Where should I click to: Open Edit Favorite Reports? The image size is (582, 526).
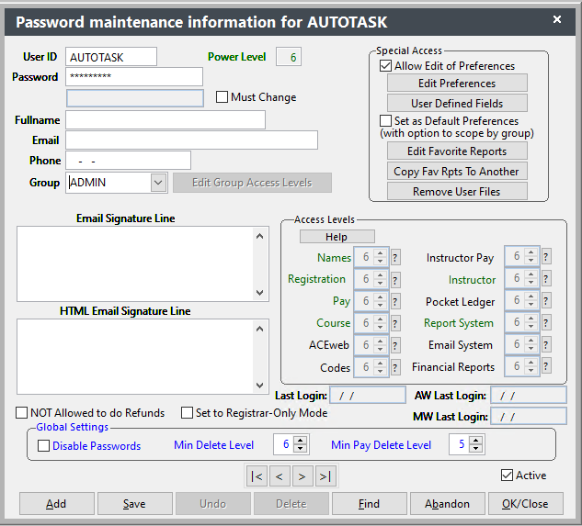click(x=457, y=151)
